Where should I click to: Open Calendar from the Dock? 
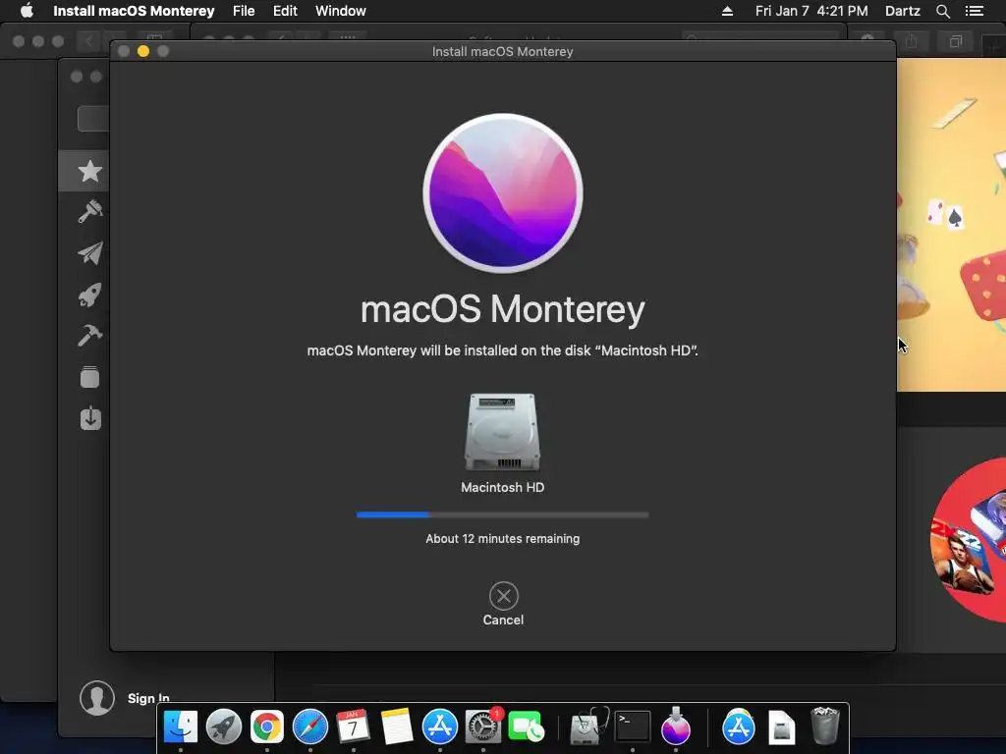click(353, 727)
